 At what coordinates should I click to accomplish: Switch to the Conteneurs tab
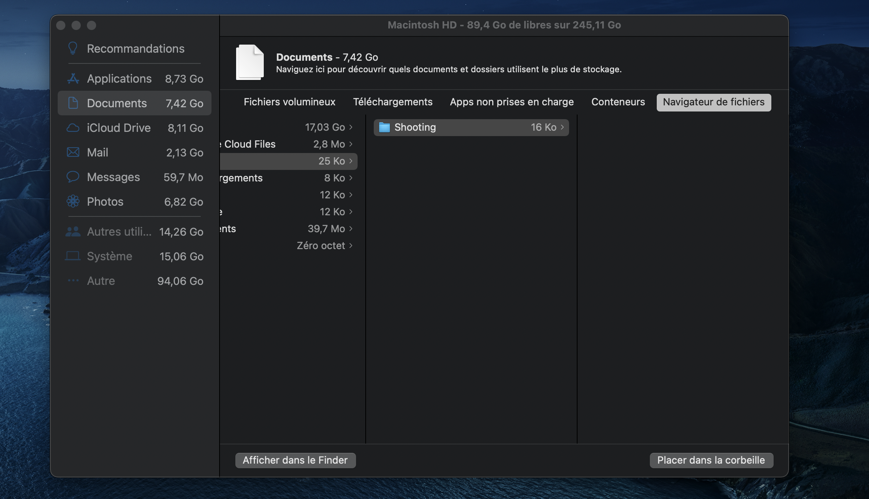click(618, 102)
